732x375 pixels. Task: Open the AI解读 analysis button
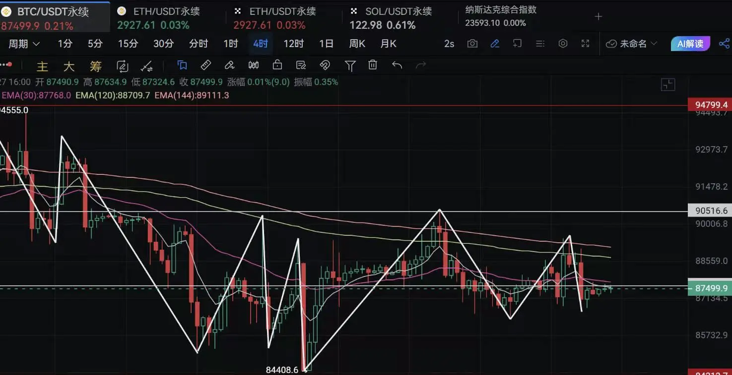(x=690, y=44)
